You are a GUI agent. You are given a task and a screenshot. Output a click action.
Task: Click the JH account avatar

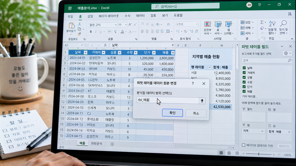(x=249, y=5)
